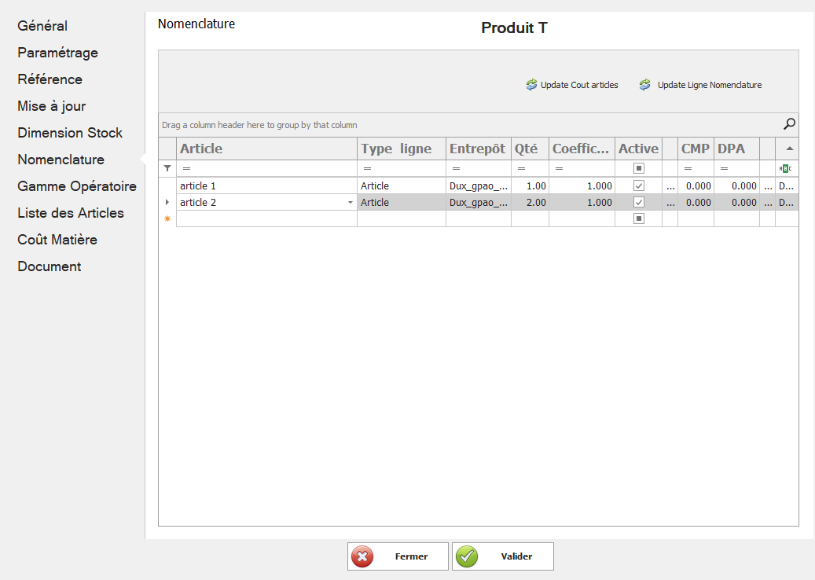Click the Update Cout articles refresh icon
The width and height of the screenshot is (815, 580).
pyautogui.click(x=531, y=85)
